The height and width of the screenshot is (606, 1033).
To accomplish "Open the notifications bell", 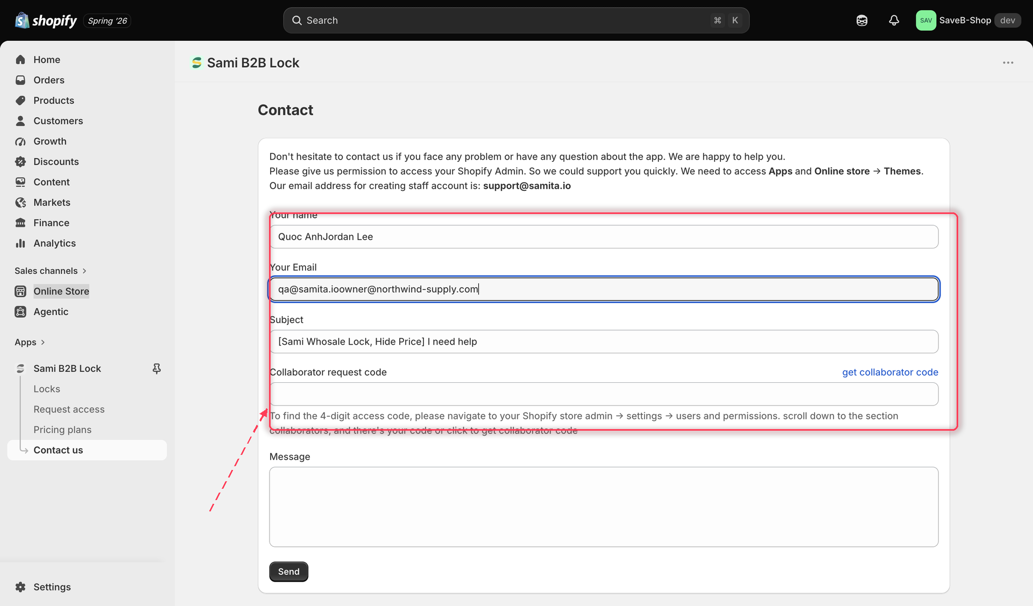I will (894, 20).
